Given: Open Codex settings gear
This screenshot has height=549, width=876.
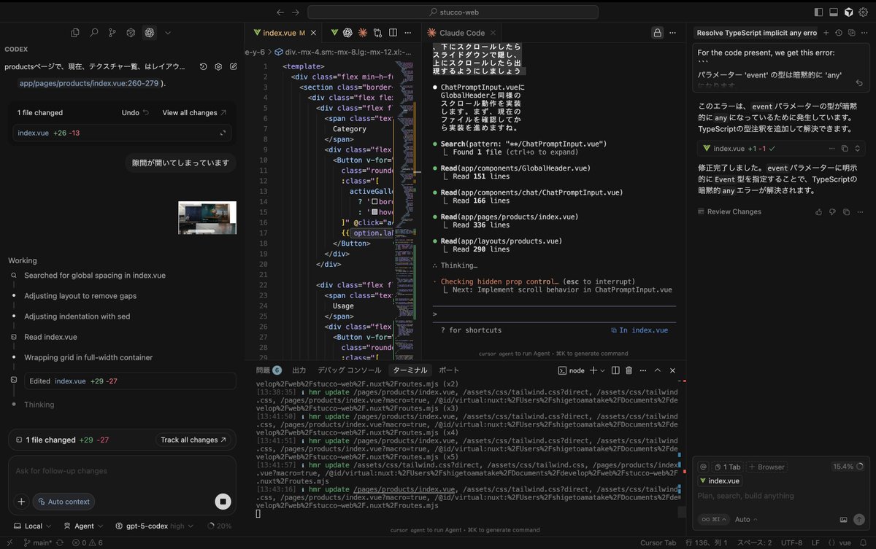Looking at the screenshot, I should 218,66.
